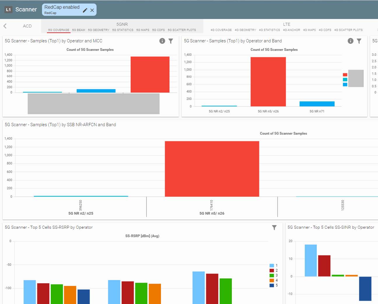The height and width of the screenshot is (304, 378).
Task: Switch to the 5G BEAM tab
Action: (79, 30)
